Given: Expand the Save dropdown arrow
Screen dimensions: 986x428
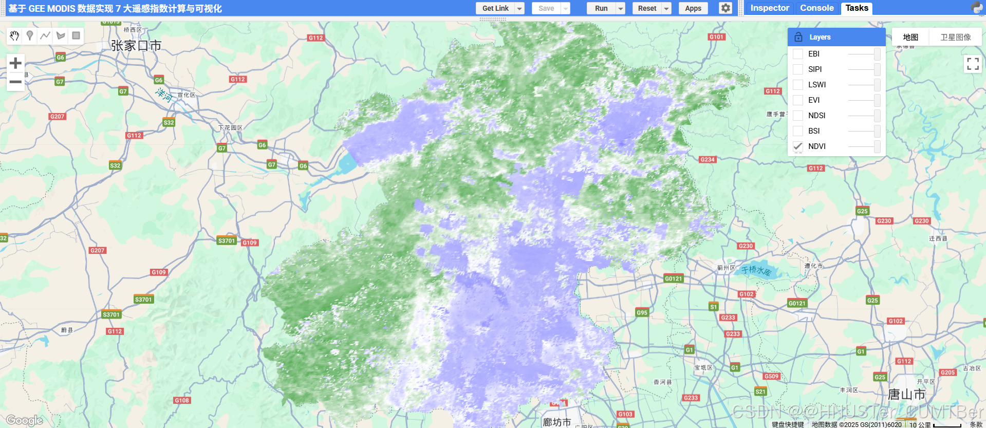Looking at the screenshot, I should click(x=566, y=8).
